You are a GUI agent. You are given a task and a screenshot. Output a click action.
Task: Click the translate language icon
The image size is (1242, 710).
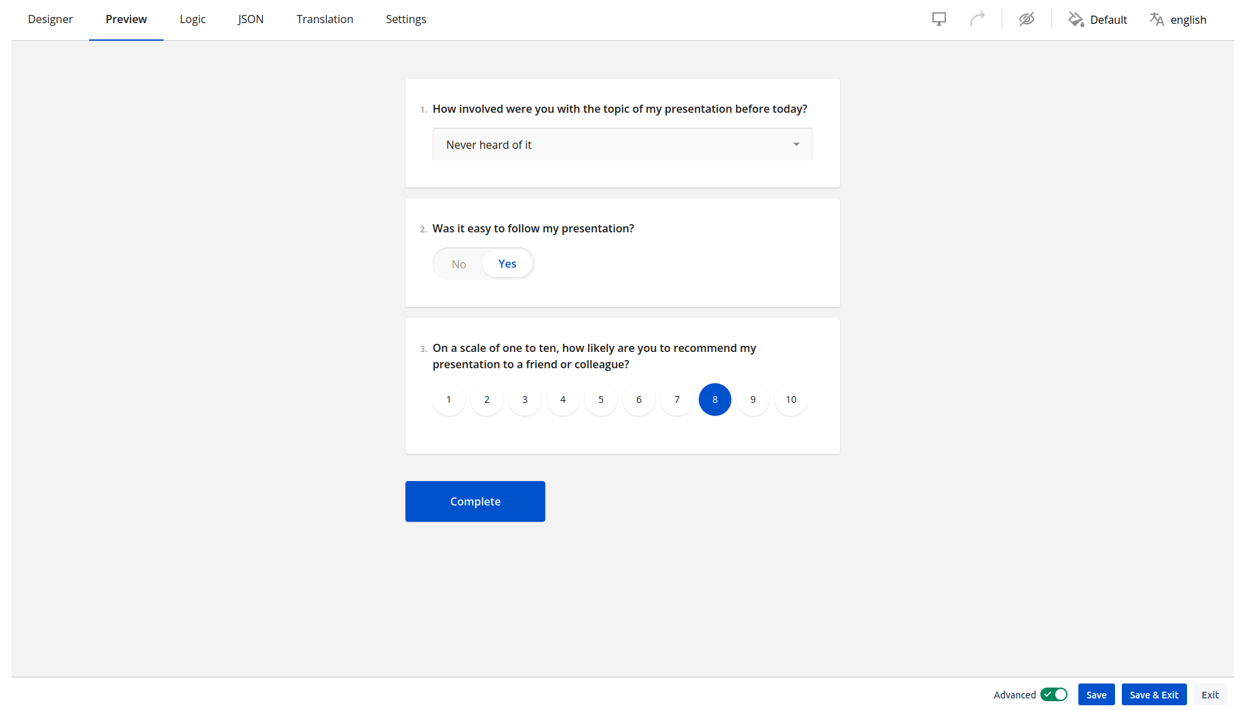1156,19
